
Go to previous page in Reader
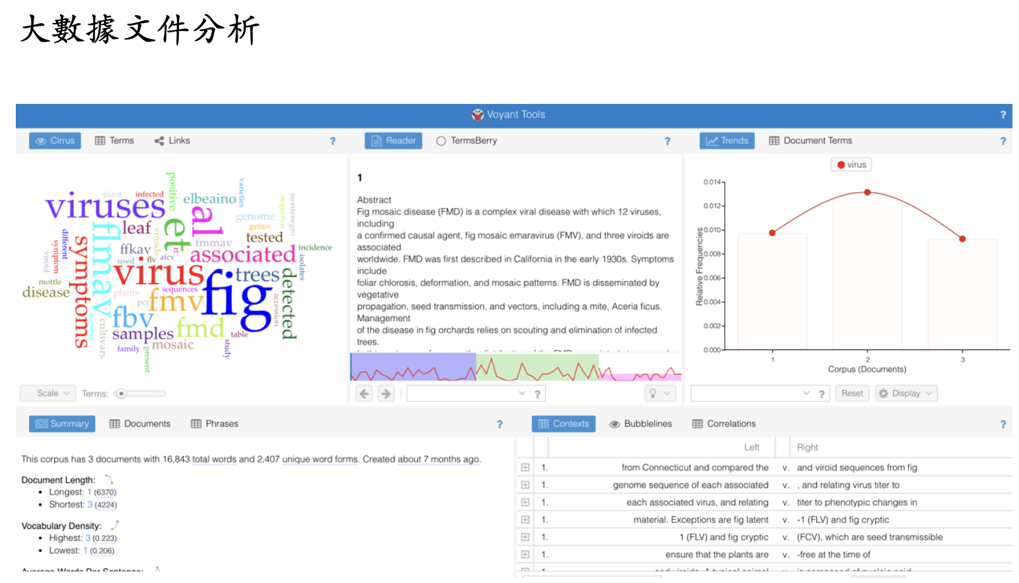pyautogui.click(x=365, y=393)
